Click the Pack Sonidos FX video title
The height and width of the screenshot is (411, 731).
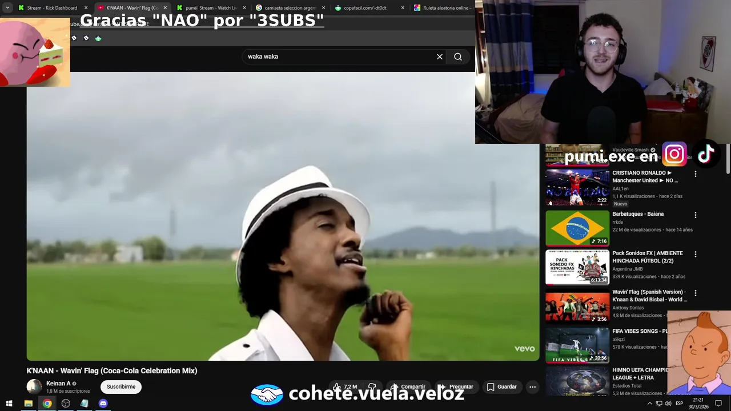point(648,257)
